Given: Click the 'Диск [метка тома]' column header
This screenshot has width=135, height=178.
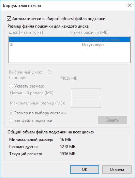Looking at the screenshot, I should [26, 32].
